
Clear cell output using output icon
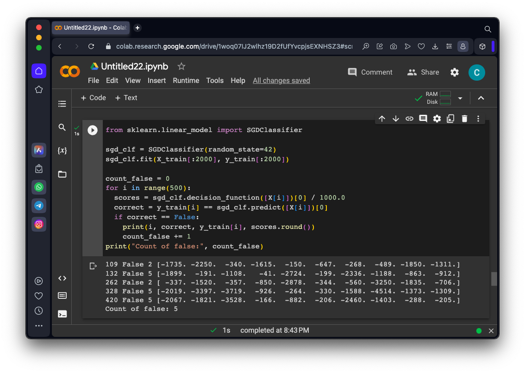tap(93, 266)
